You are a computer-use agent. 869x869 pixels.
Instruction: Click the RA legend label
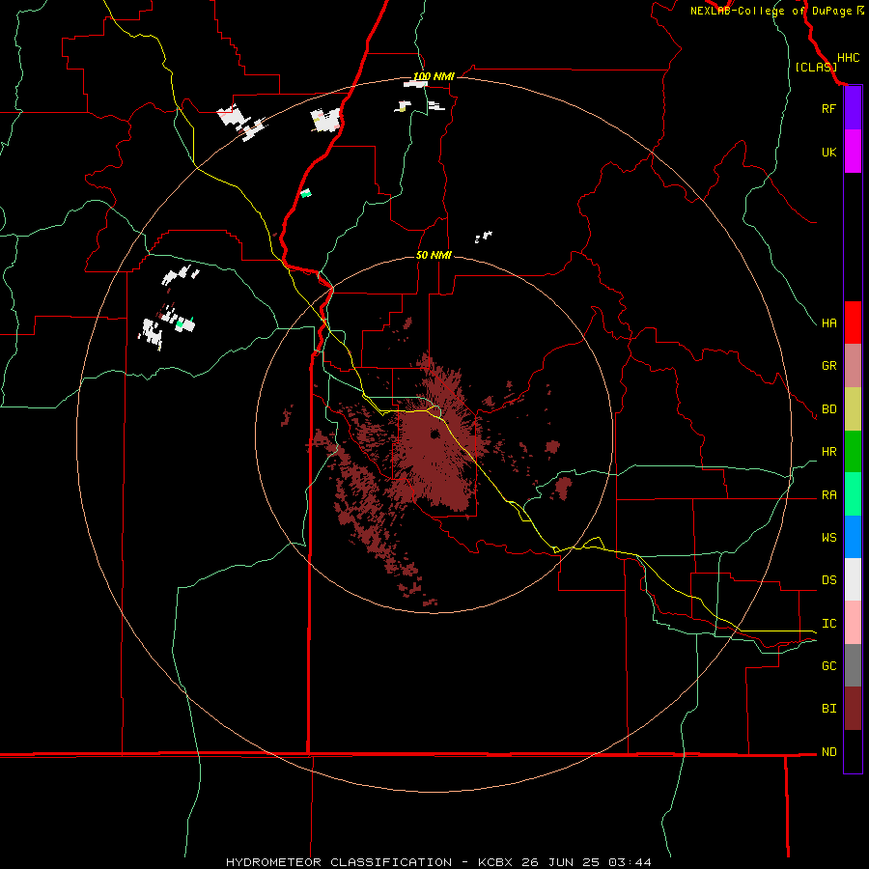pos(828,495)
